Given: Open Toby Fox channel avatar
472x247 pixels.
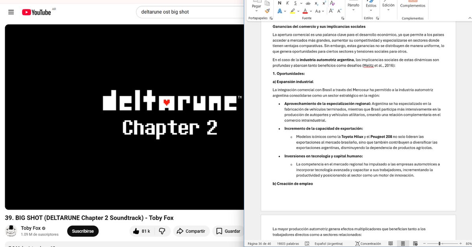Looking at the screenshot, I should pyautogui.click(x=11, y=231).
